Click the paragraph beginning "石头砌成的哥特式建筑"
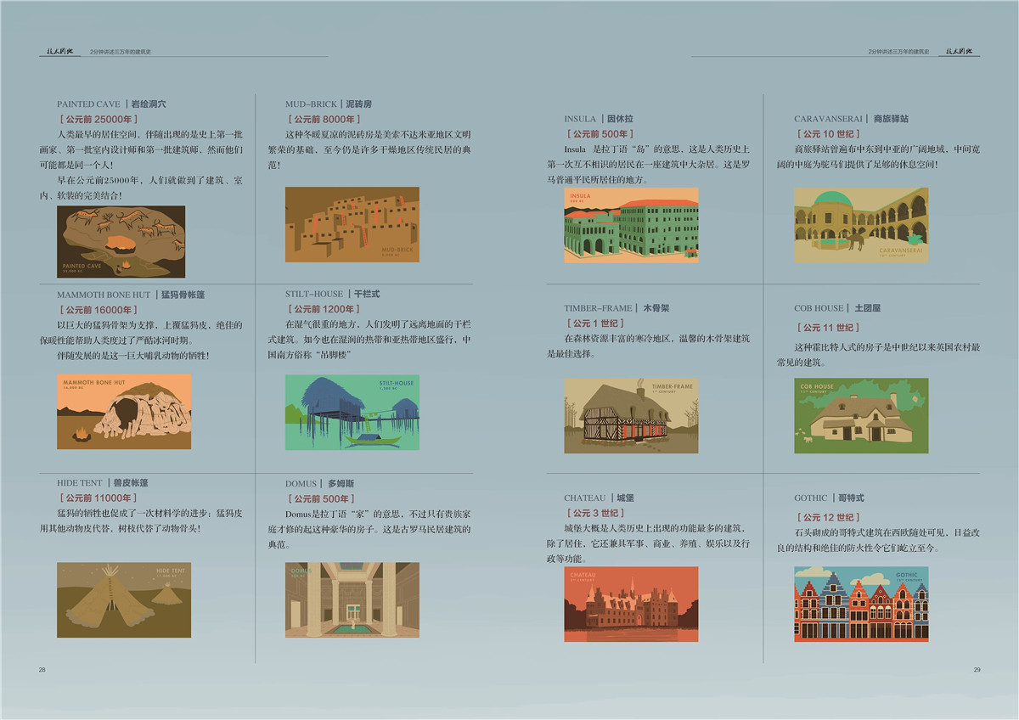The image size is (1019, 720). tap(878, 540)
